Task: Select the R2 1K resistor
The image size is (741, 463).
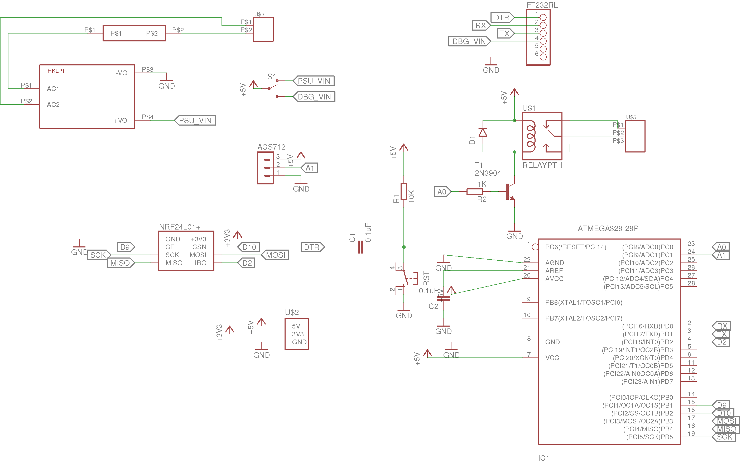Action: tap(475, 192)
